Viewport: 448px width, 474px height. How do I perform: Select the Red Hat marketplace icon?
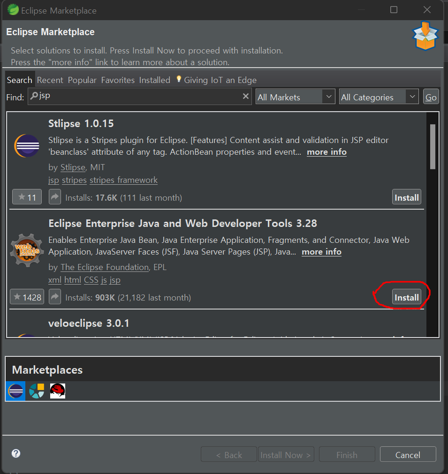coord(58,391)
